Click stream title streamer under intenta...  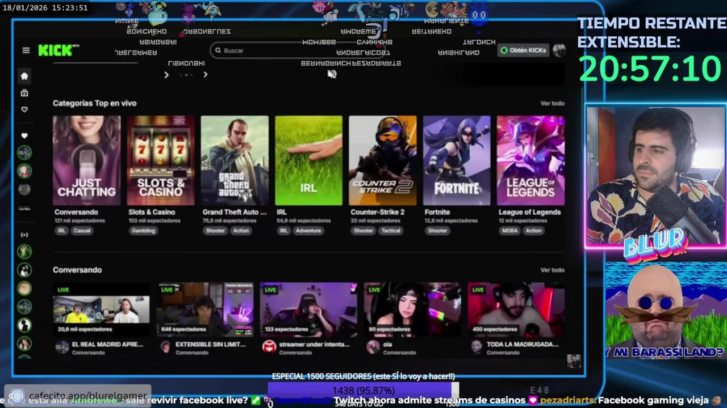314,344
